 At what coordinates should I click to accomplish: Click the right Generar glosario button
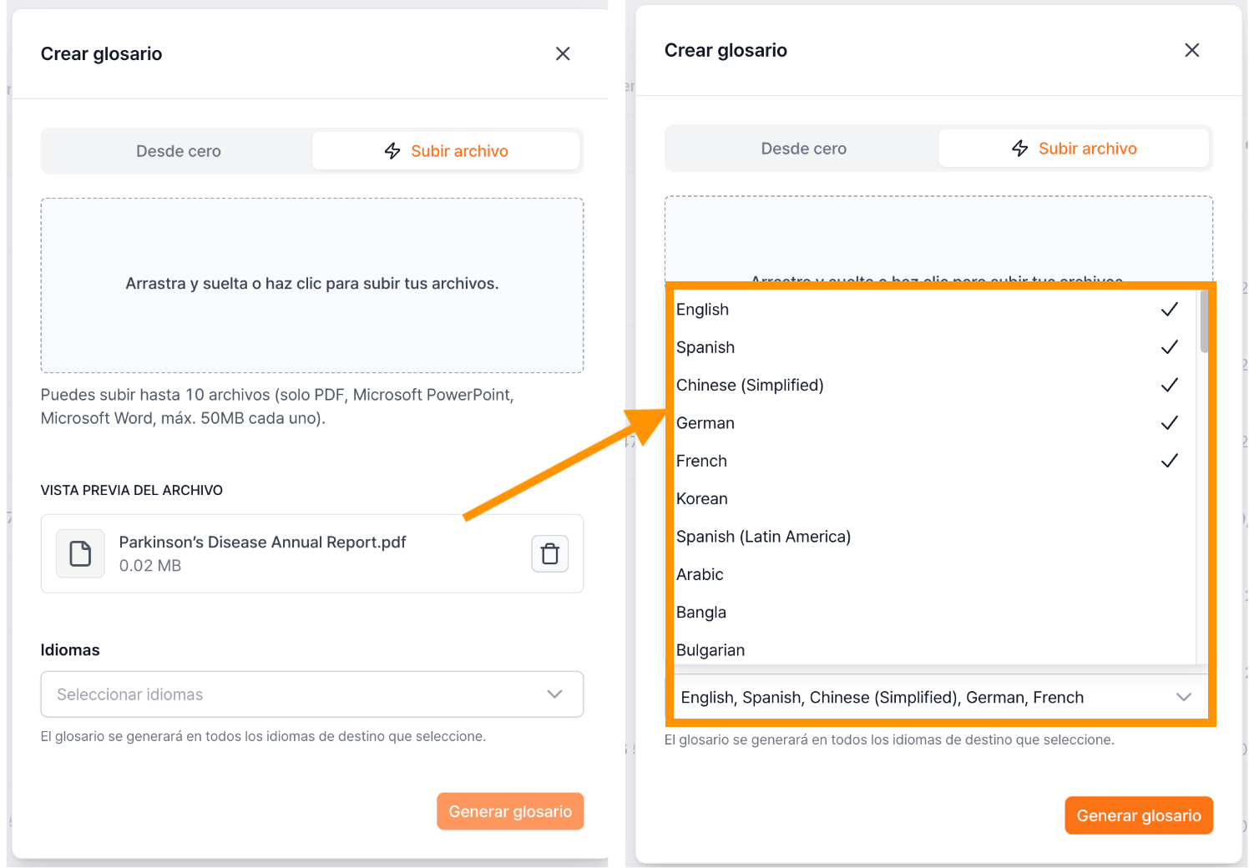click(1139, 815)
